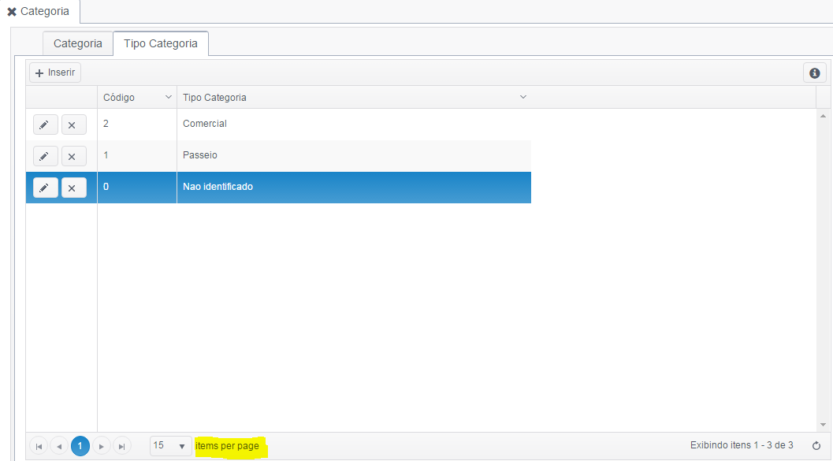Click code cell 2
833x461 pixels.
[x=137, y=125]
